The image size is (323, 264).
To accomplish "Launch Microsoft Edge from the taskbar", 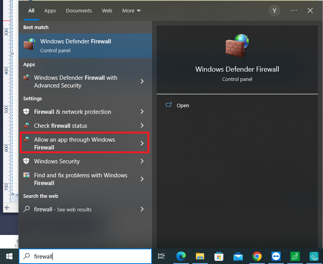I will (x=181, y=256).
